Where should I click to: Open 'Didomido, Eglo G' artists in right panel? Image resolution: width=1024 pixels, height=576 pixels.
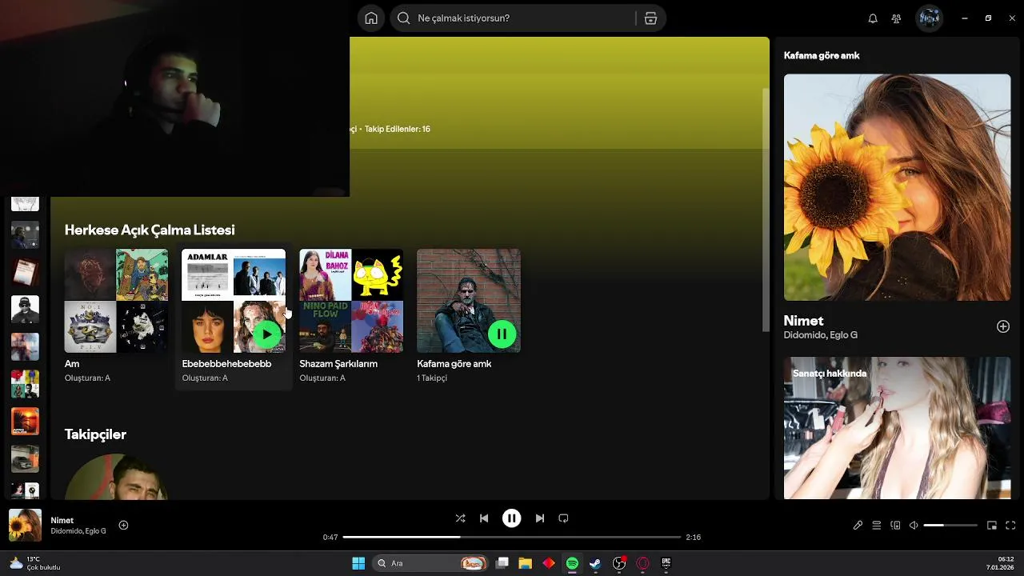(x=820, y=335)
